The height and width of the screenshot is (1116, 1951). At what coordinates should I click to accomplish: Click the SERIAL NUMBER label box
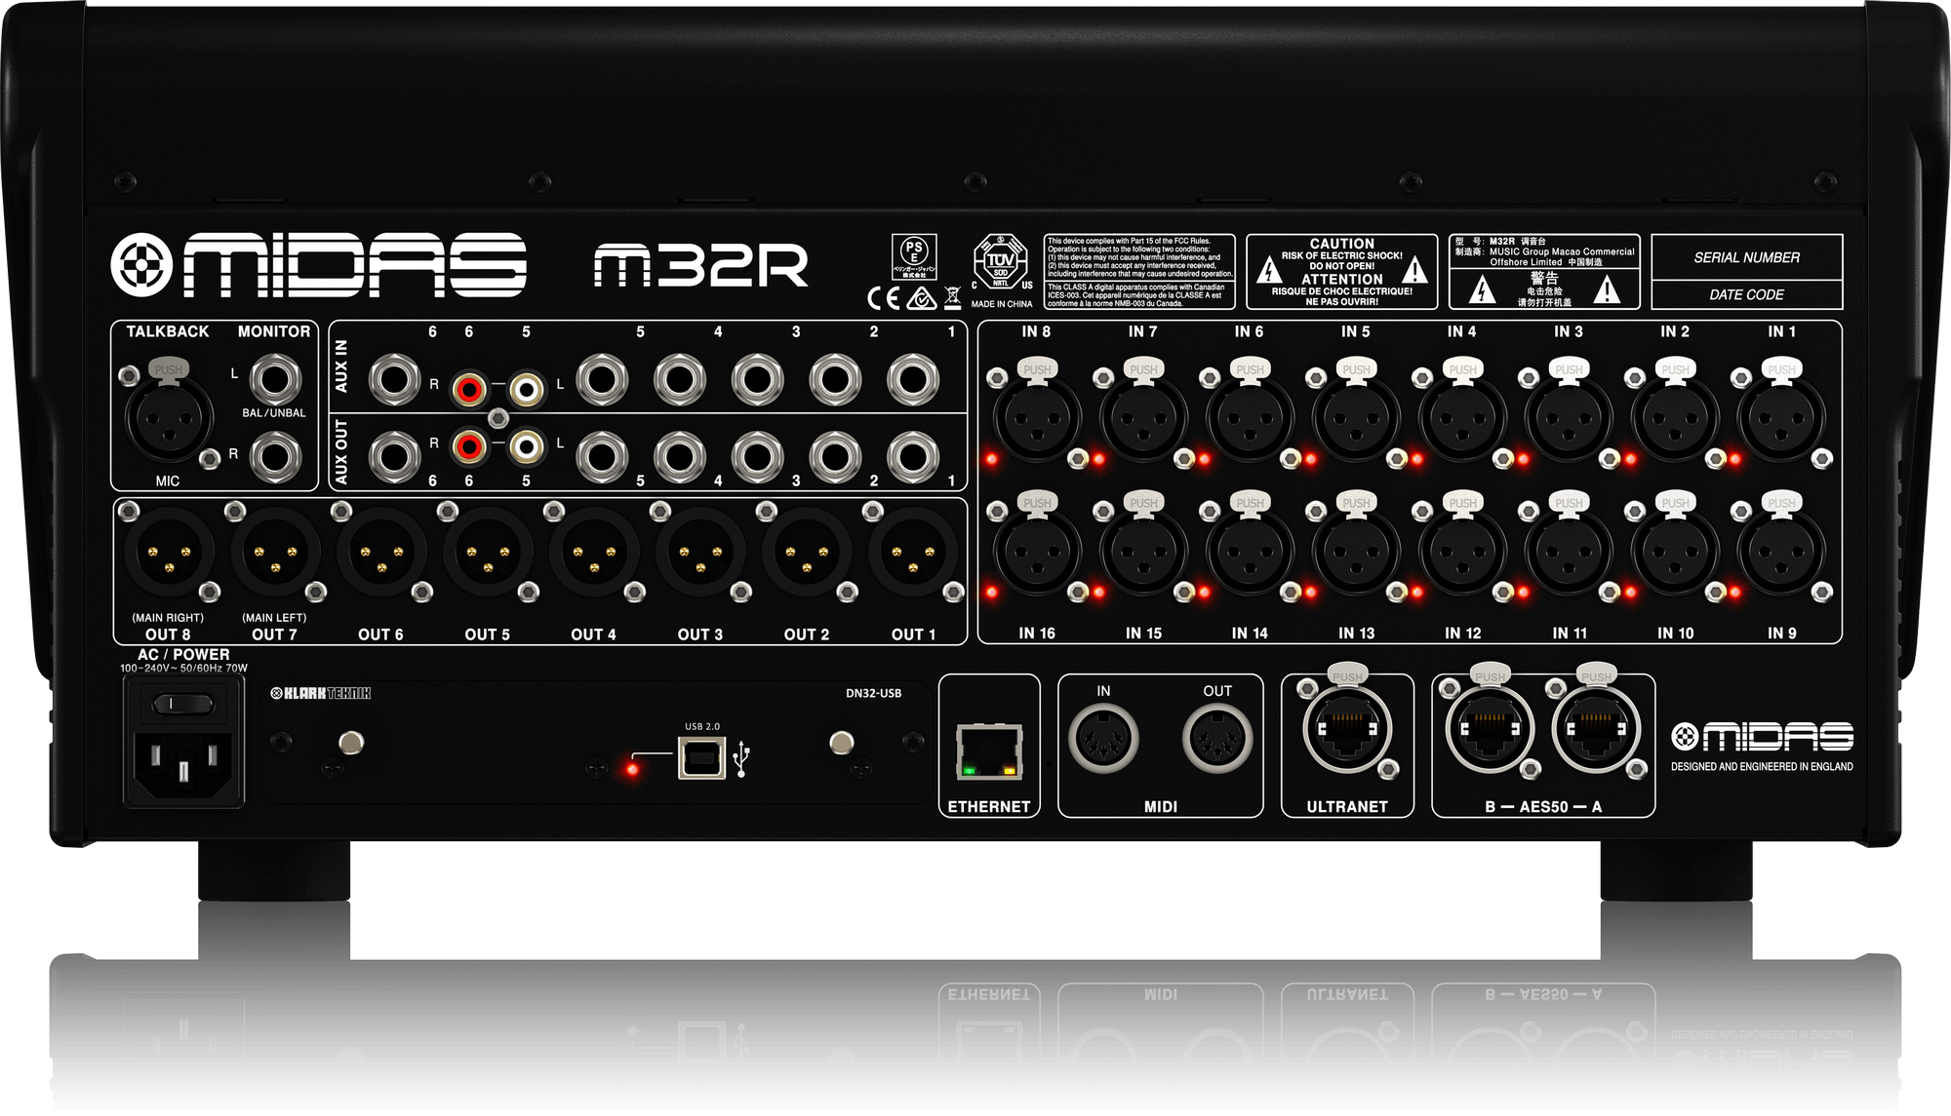1746,257
